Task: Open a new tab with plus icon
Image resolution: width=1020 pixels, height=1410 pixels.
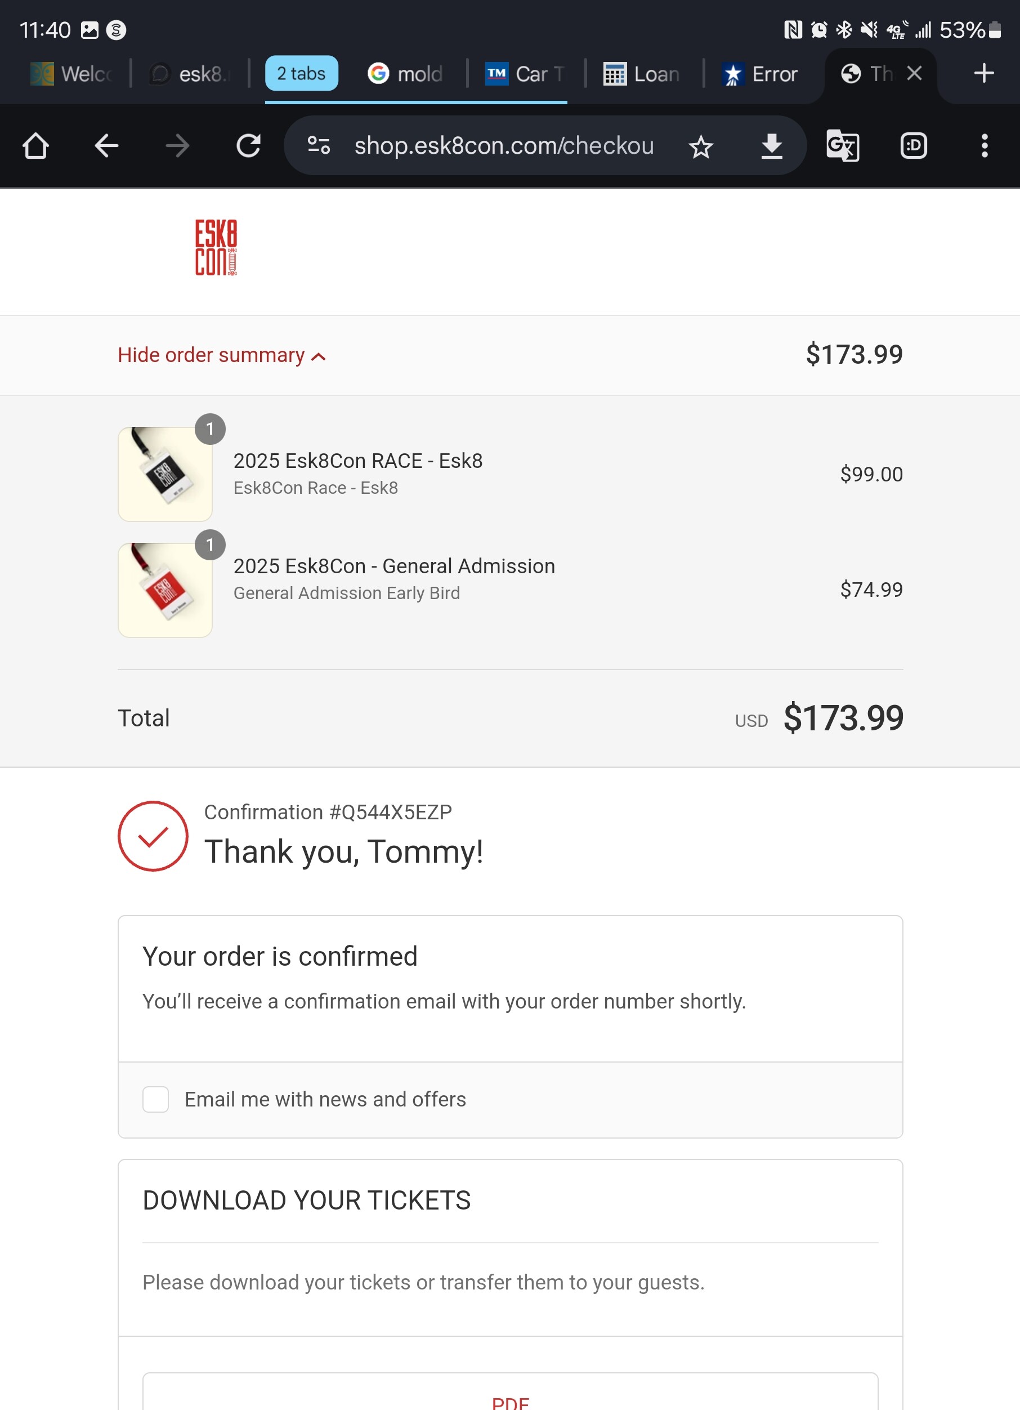Action: [x=983, y=73]
